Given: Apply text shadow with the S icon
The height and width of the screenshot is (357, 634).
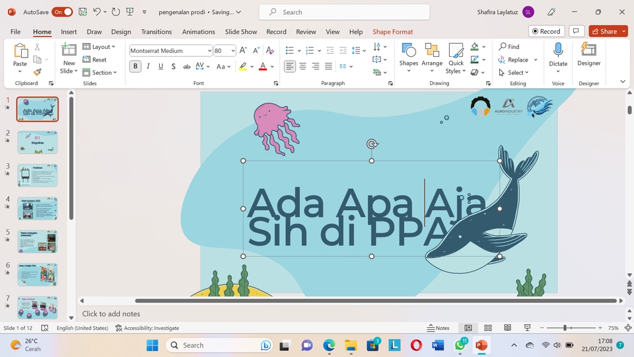Looking at the screenshot, I should point(174,66).
